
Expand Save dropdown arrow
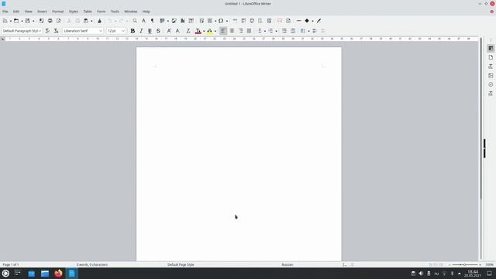click(x=33, y=21)
